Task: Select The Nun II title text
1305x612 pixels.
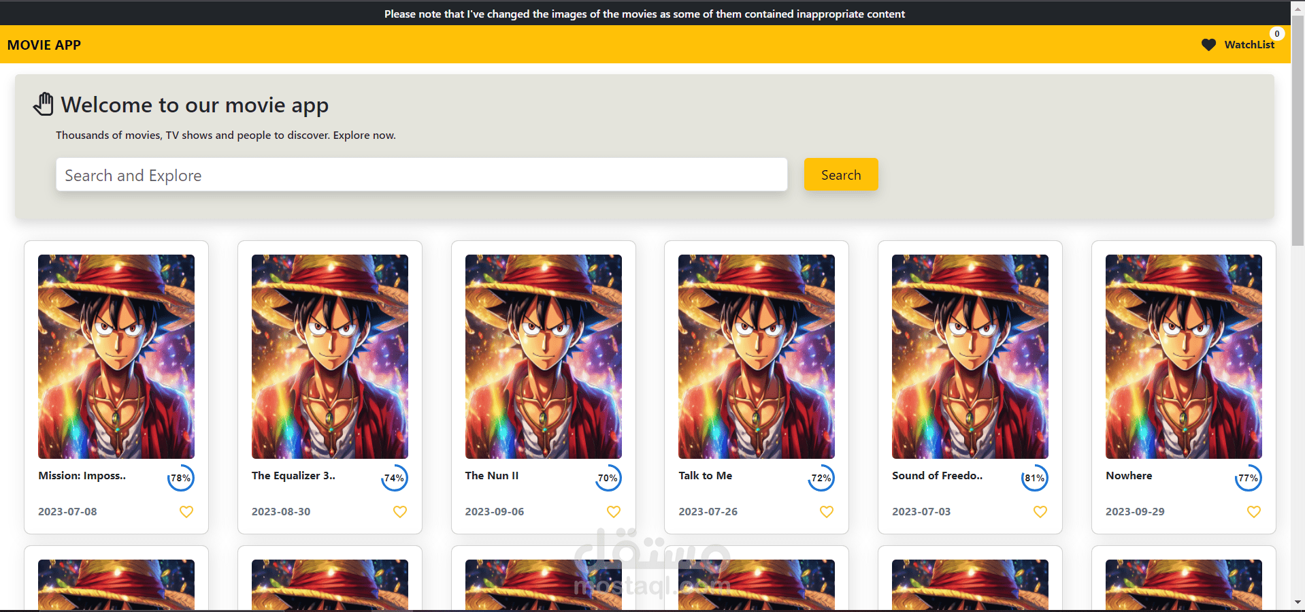Action: click(492, 476)
